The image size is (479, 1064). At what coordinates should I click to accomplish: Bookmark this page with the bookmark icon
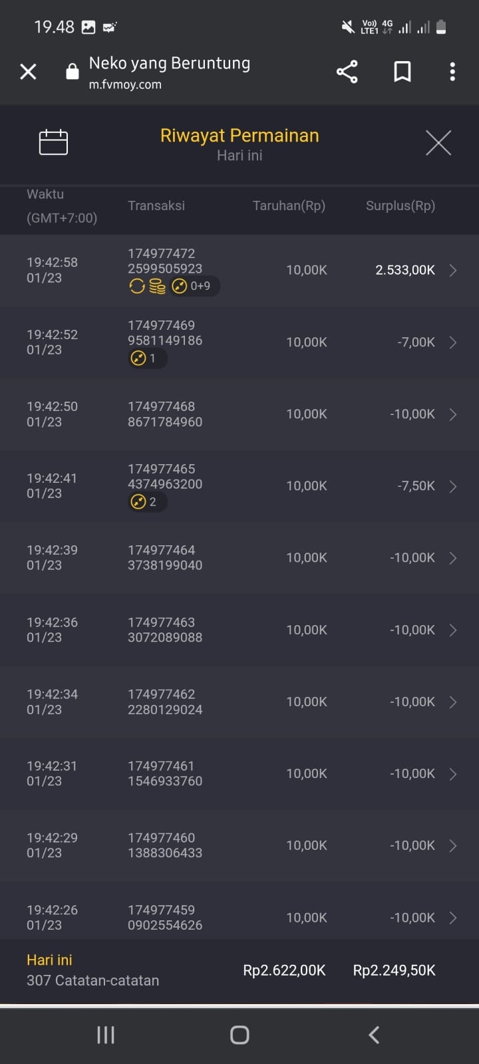(x=402, y=72)
